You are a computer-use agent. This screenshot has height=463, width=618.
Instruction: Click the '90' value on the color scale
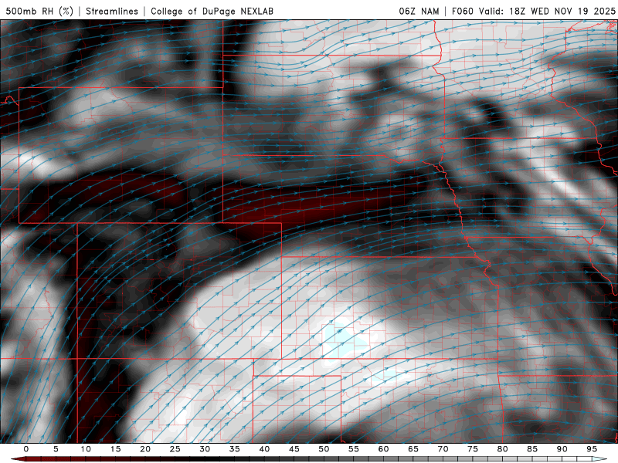562,449
